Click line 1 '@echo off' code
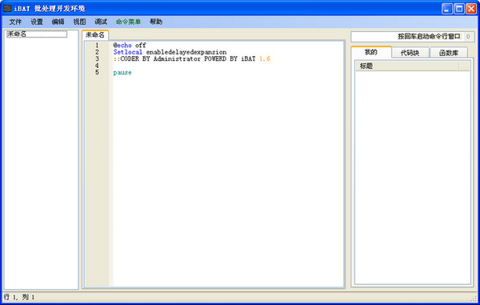The width and height of the screenshot is (480, 305). tap(130, 46)
